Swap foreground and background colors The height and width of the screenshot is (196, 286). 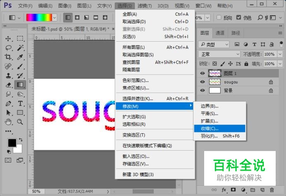point(21,140)
